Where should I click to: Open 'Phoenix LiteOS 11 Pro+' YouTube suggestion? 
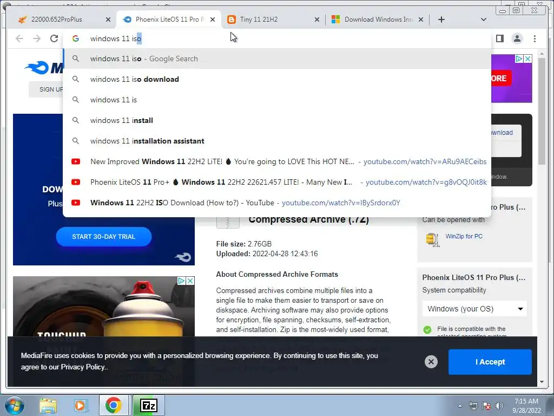tap(277, 182)
